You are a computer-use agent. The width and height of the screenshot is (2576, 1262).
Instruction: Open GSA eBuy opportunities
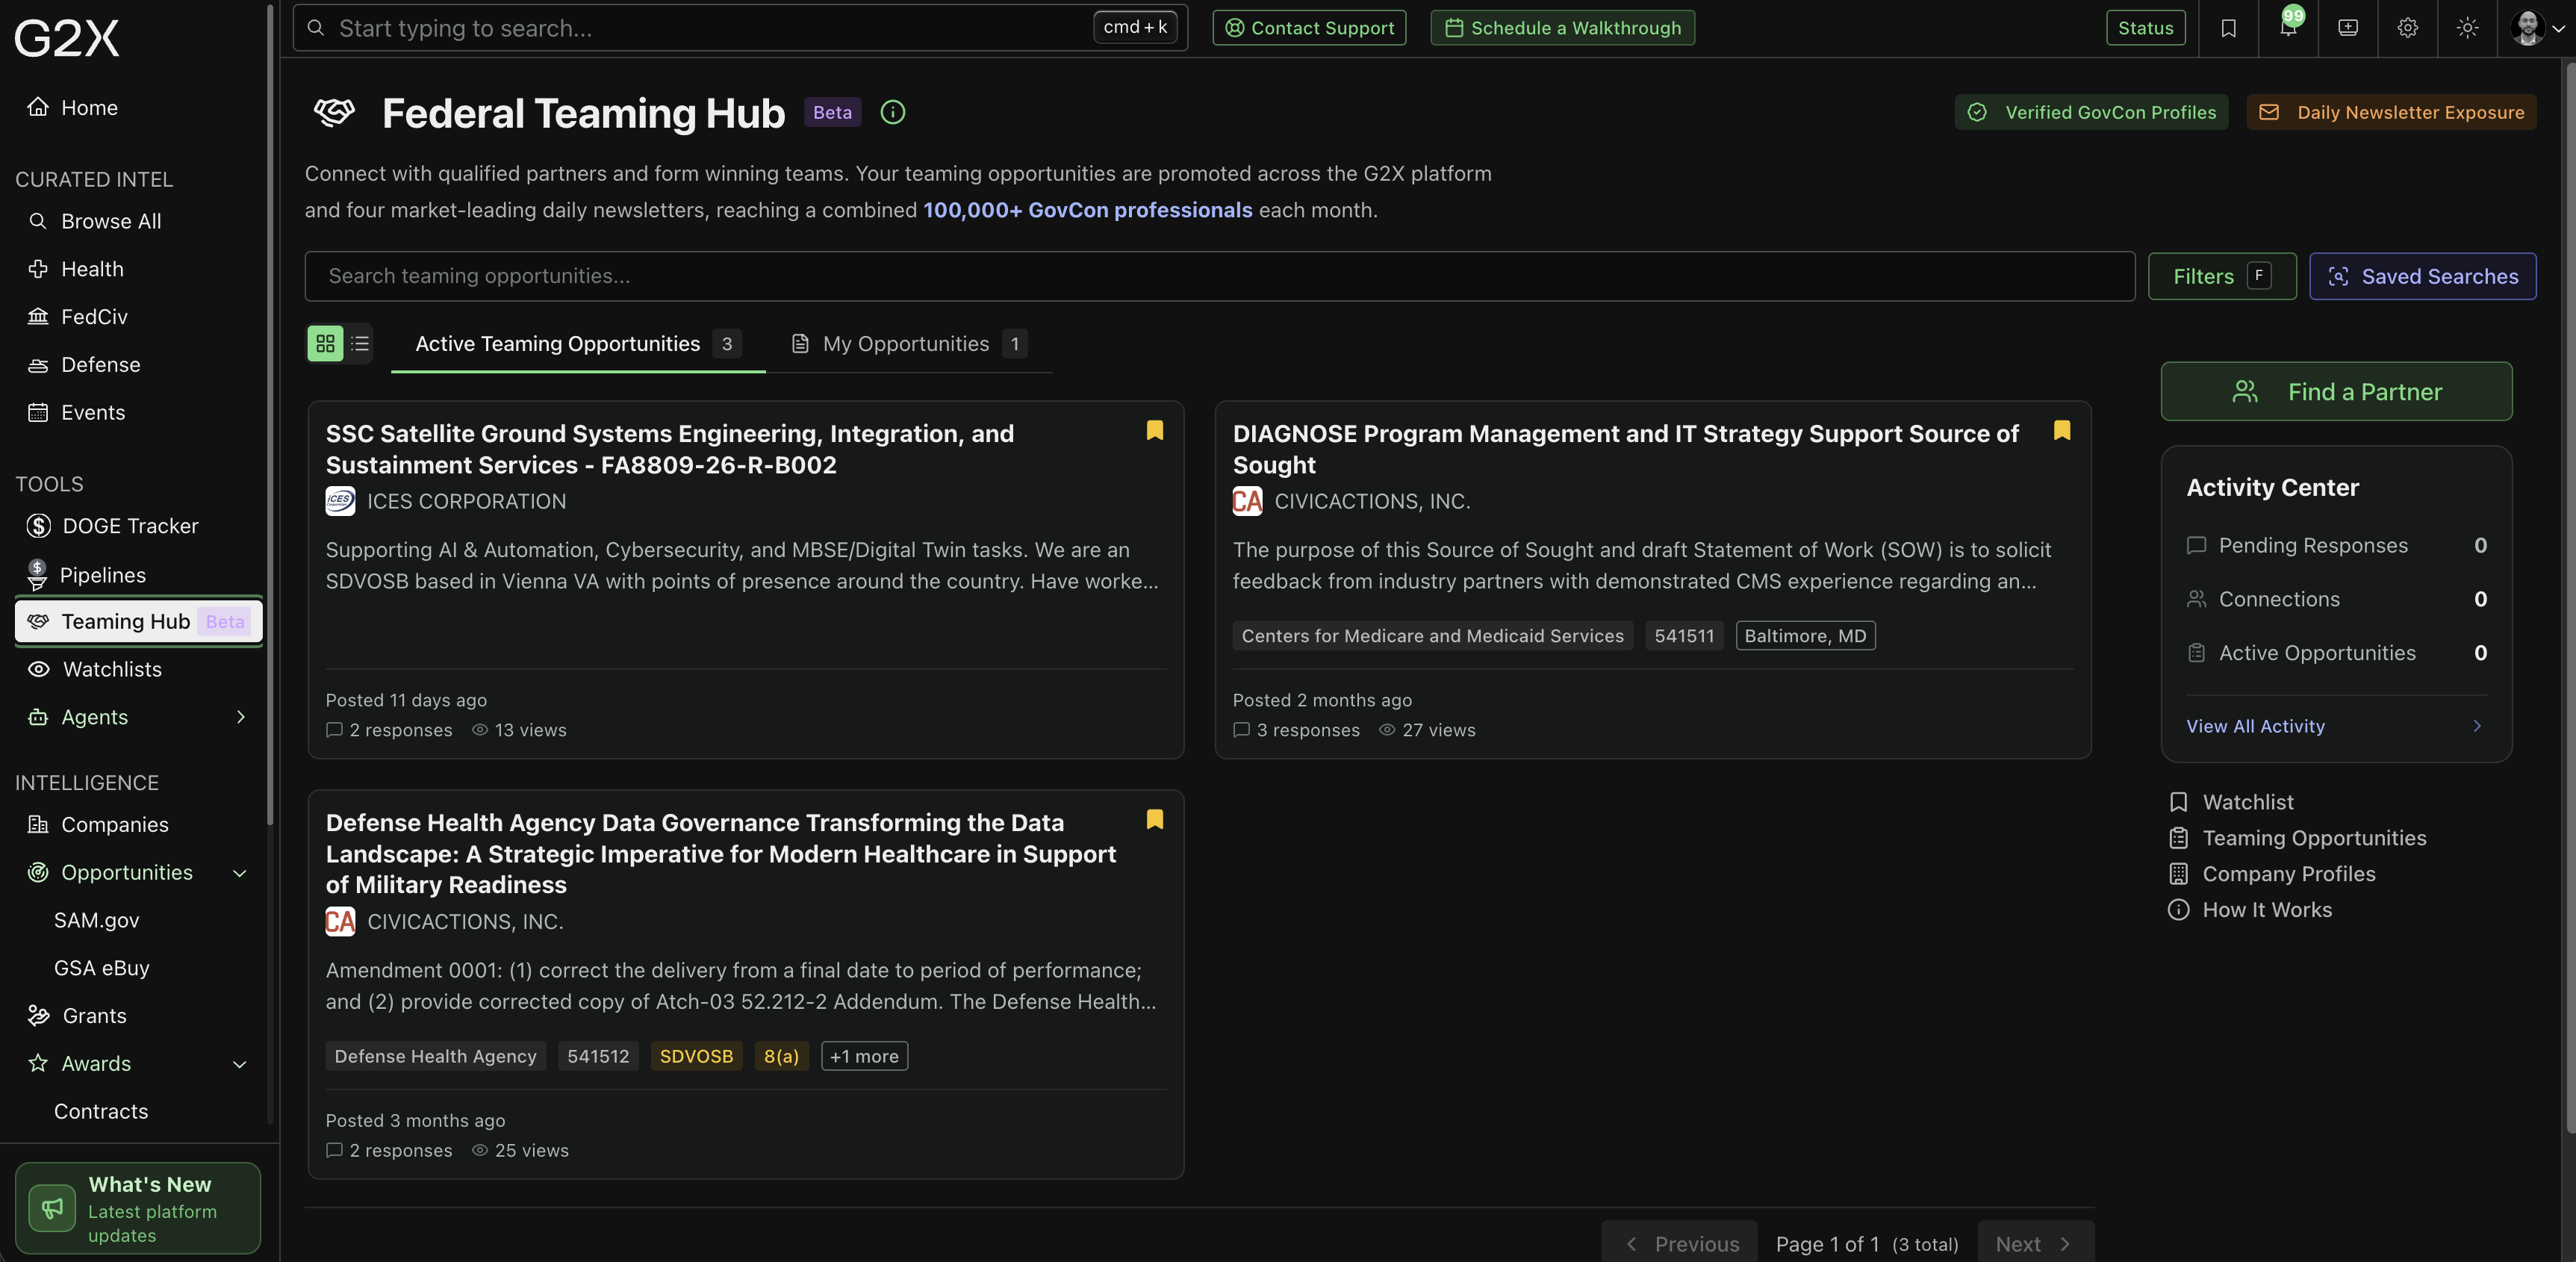(x=101, y=968)
